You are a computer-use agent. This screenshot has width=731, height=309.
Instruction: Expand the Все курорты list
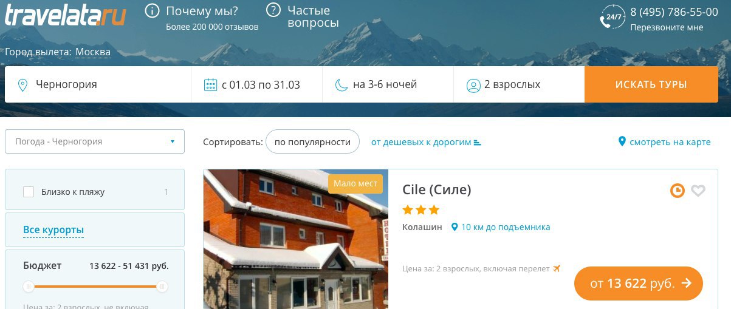(53, 230)
